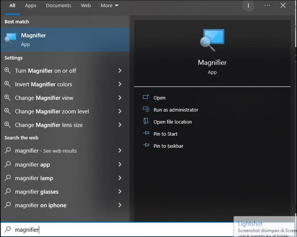Click Open in the Magnifier actions
This screenshot has width=297, height=237.
(x=160, y=98)
